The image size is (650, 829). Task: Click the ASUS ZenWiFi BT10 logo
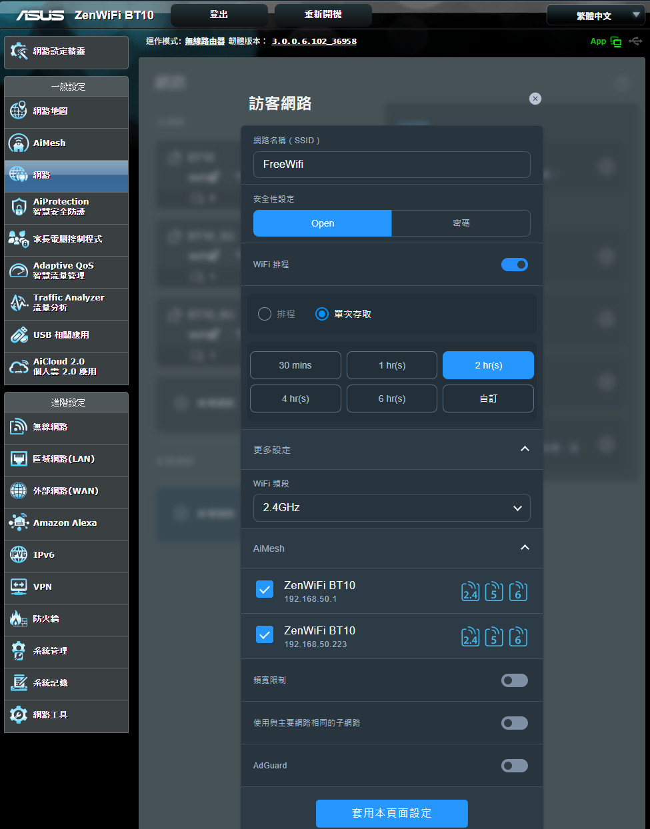85,15
